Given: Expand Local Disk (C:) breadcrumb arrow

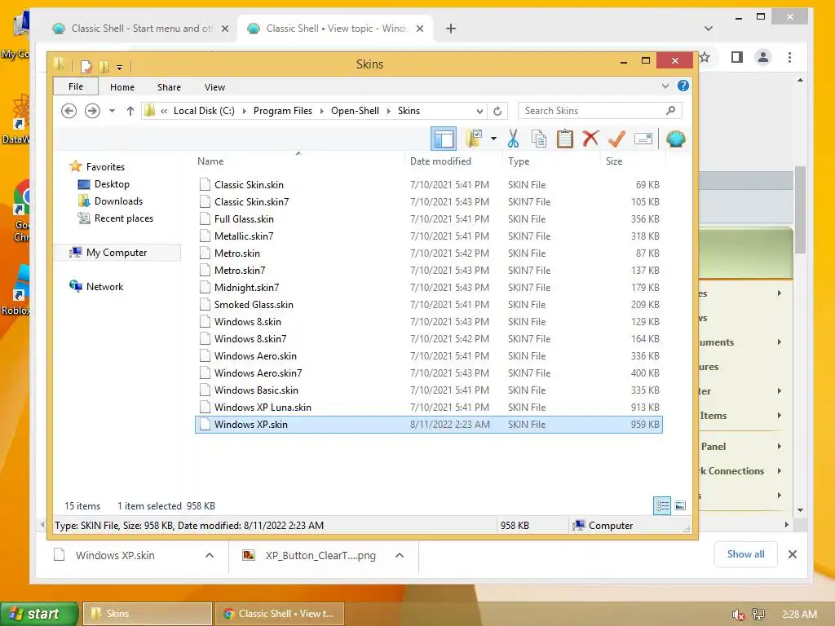Looking at the screenshot, I should pos(245,111).
